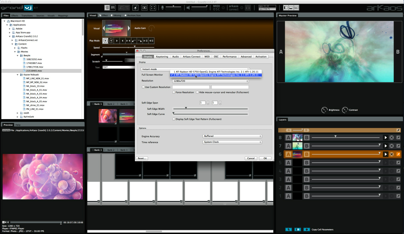Screen dimensions: 404x234
Task: Click the fullscreen expand-arrows icon in top toolbar
Action: click(153, 8)
